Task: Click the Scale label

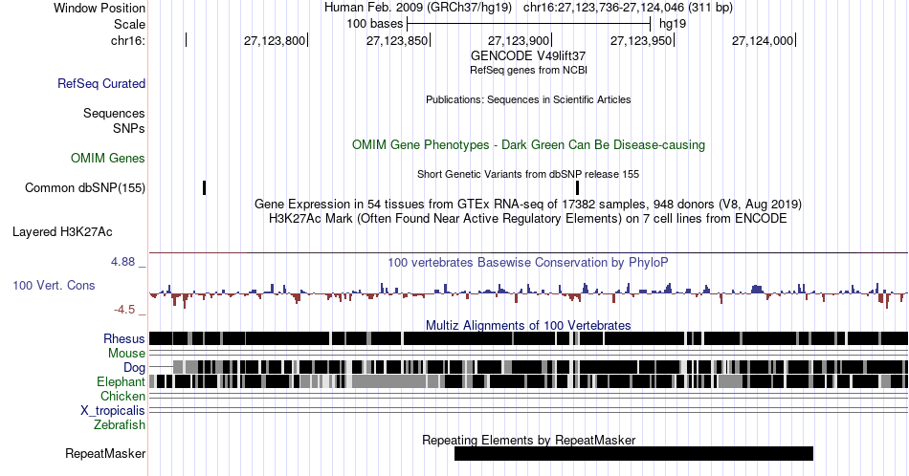Action: click(x=129, y=24)
